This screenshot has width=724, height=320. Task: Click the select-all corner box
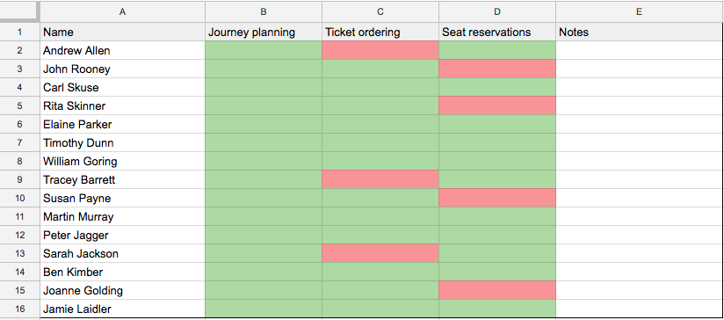pyautogui.click(x=19, y=12)
